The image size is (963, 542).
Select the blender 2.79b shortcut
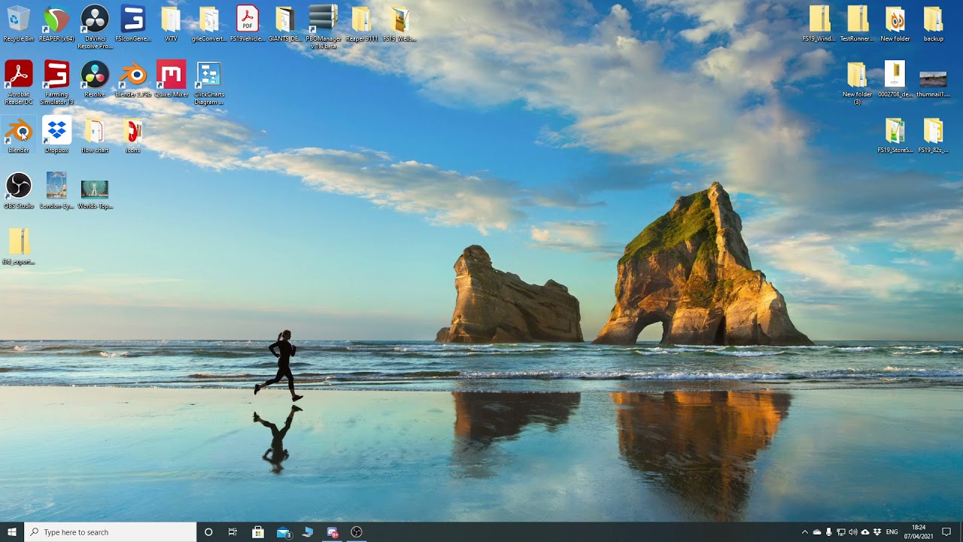click(133, 79)
